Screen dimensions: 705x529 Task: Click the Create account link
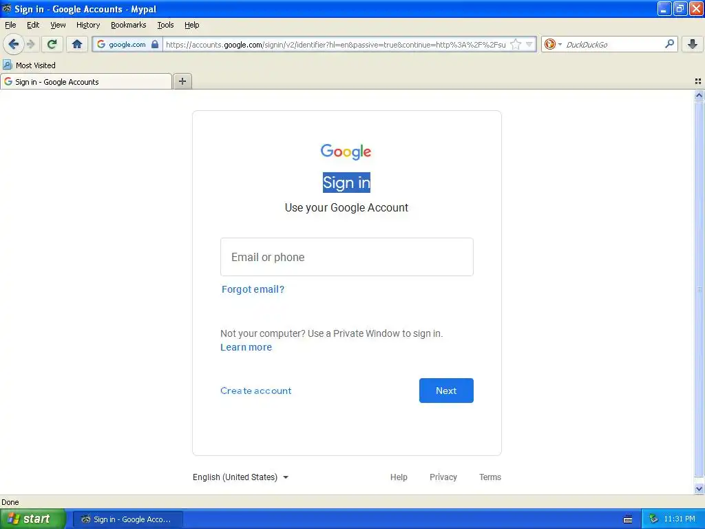click(256, 391)
